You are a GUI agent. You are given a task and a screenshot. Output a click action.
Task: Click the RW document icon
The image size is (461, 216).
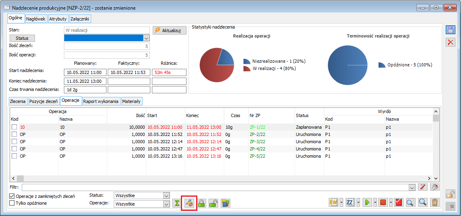(334, 202)
